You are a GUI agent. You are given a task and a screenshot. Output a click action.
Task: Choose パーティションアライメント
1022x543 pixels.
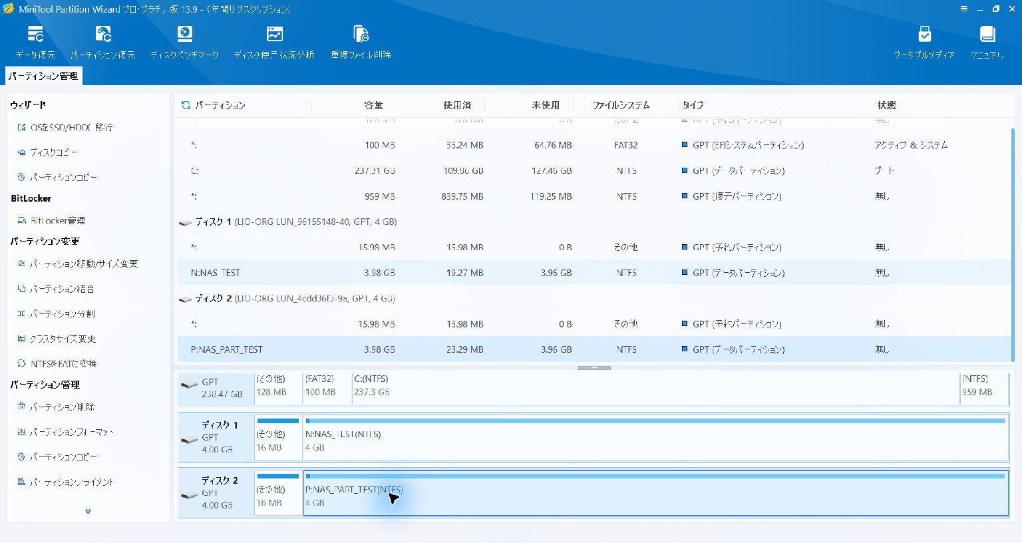coord(66,482)
